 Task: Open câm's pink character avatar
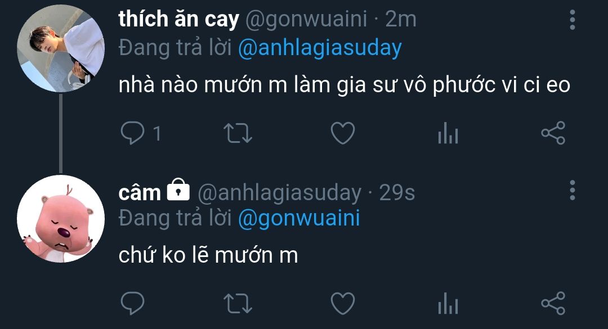(x=61, y=219)
